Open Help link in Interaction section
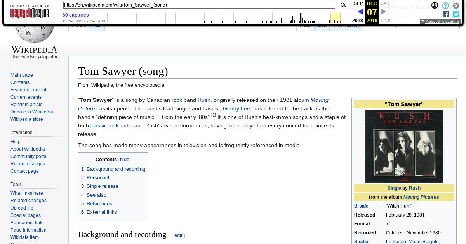The width and height of the screenshot is (466, 244). coord(16,142)
